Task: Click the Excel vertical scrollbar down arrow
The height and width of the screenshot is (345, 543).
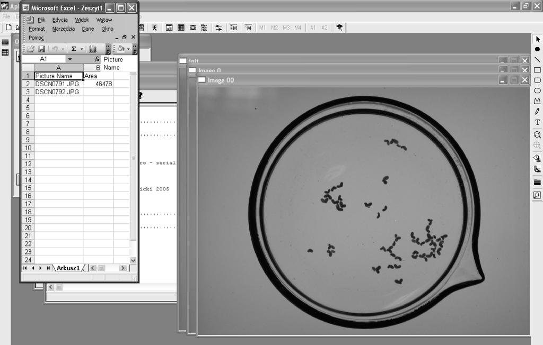Action: (x=133, y=260)
